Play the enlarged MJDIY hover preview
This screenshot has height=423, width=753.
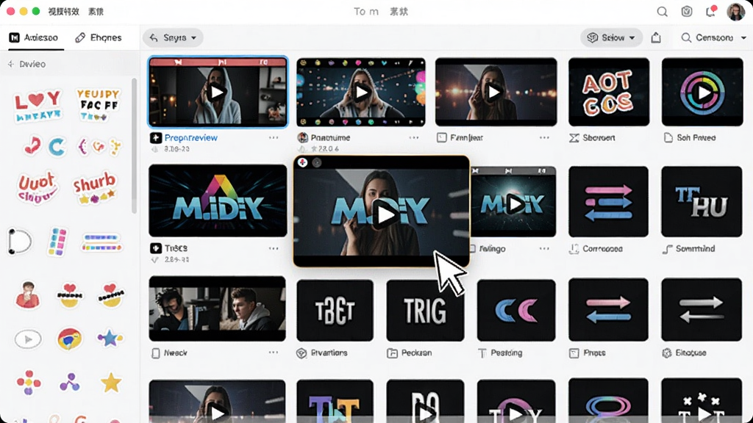point(385,214)
